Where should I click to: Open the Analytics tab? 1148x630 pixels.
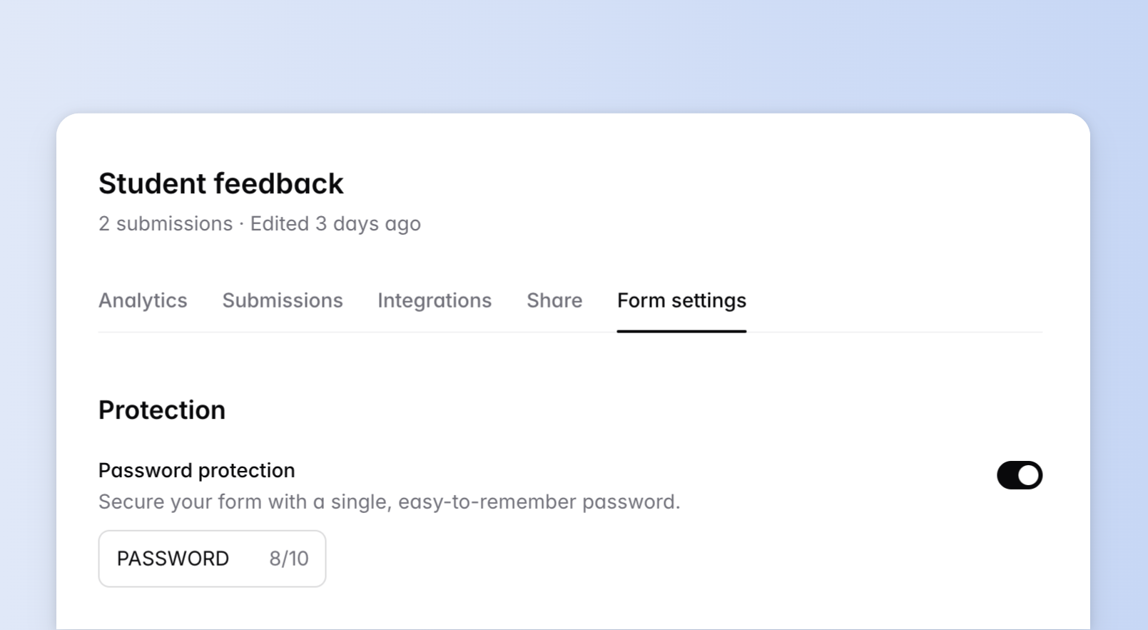[143, 300]
